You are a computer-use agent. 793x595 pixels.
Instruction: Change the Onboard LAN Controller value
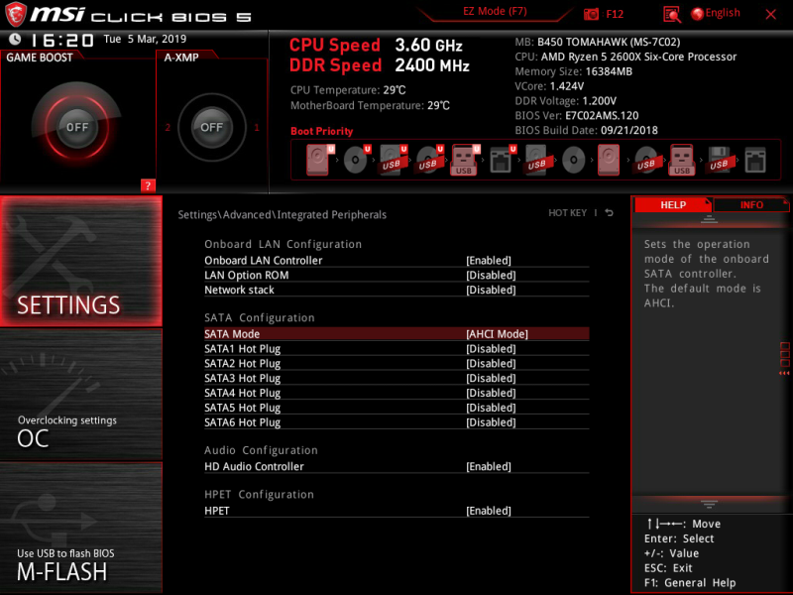[489, 261]
